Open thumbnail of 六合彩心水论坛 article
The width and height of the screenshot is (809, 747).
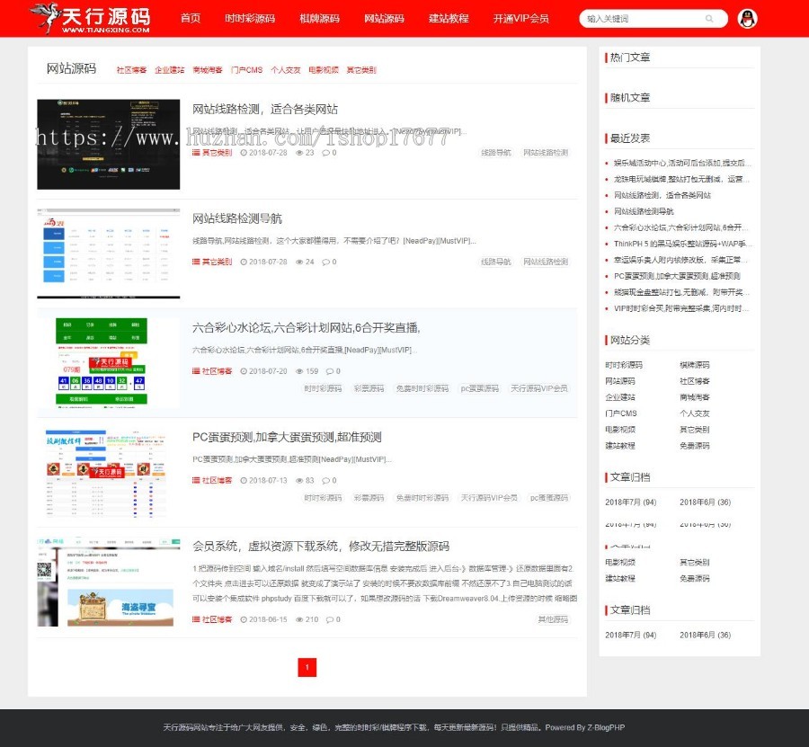[x=109, y=362]
